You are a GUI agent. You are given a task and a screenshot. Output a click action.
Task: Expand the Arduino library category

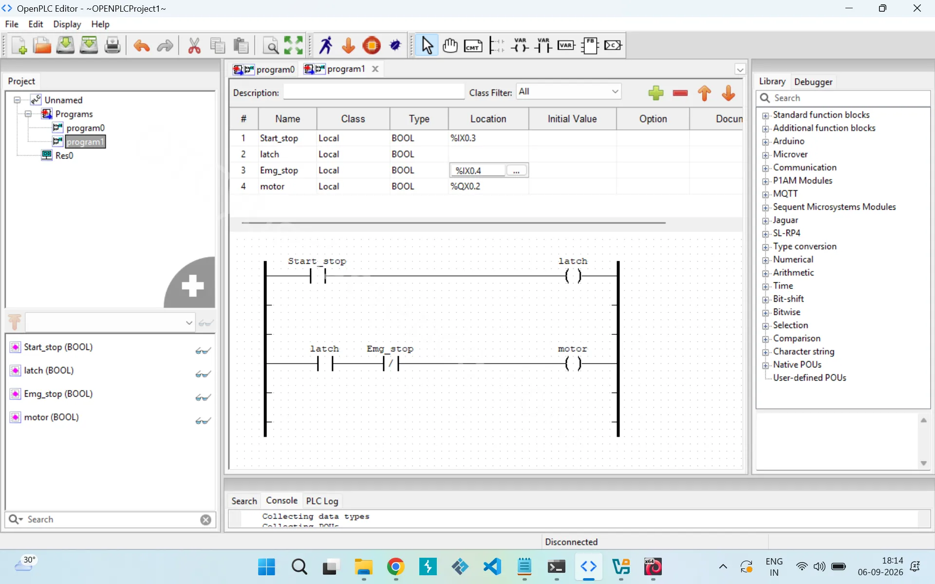766,142
